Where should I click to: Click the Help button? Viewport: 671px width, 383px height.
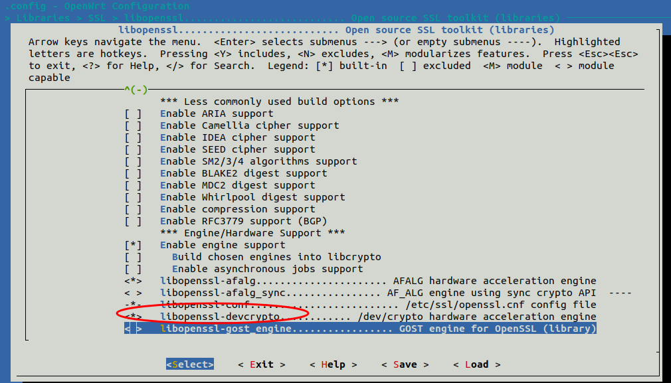[x=334, y=364]
